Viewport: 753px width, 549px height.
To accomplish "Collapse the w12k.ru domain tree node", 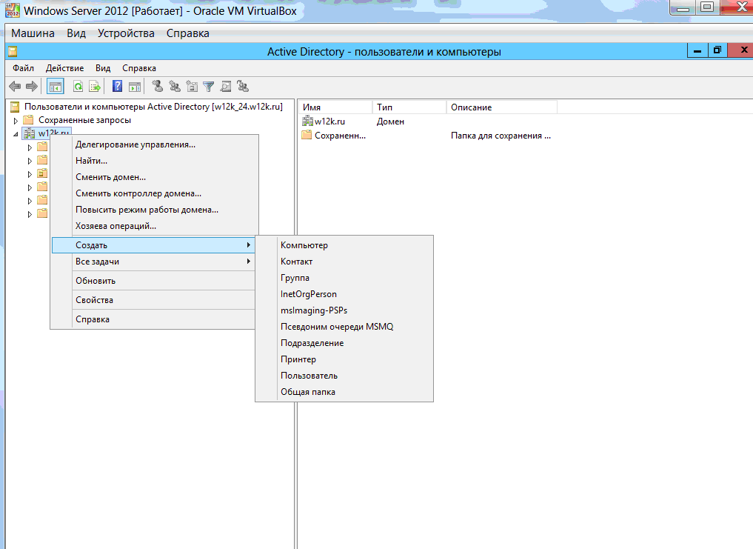I will pos(16,133).
